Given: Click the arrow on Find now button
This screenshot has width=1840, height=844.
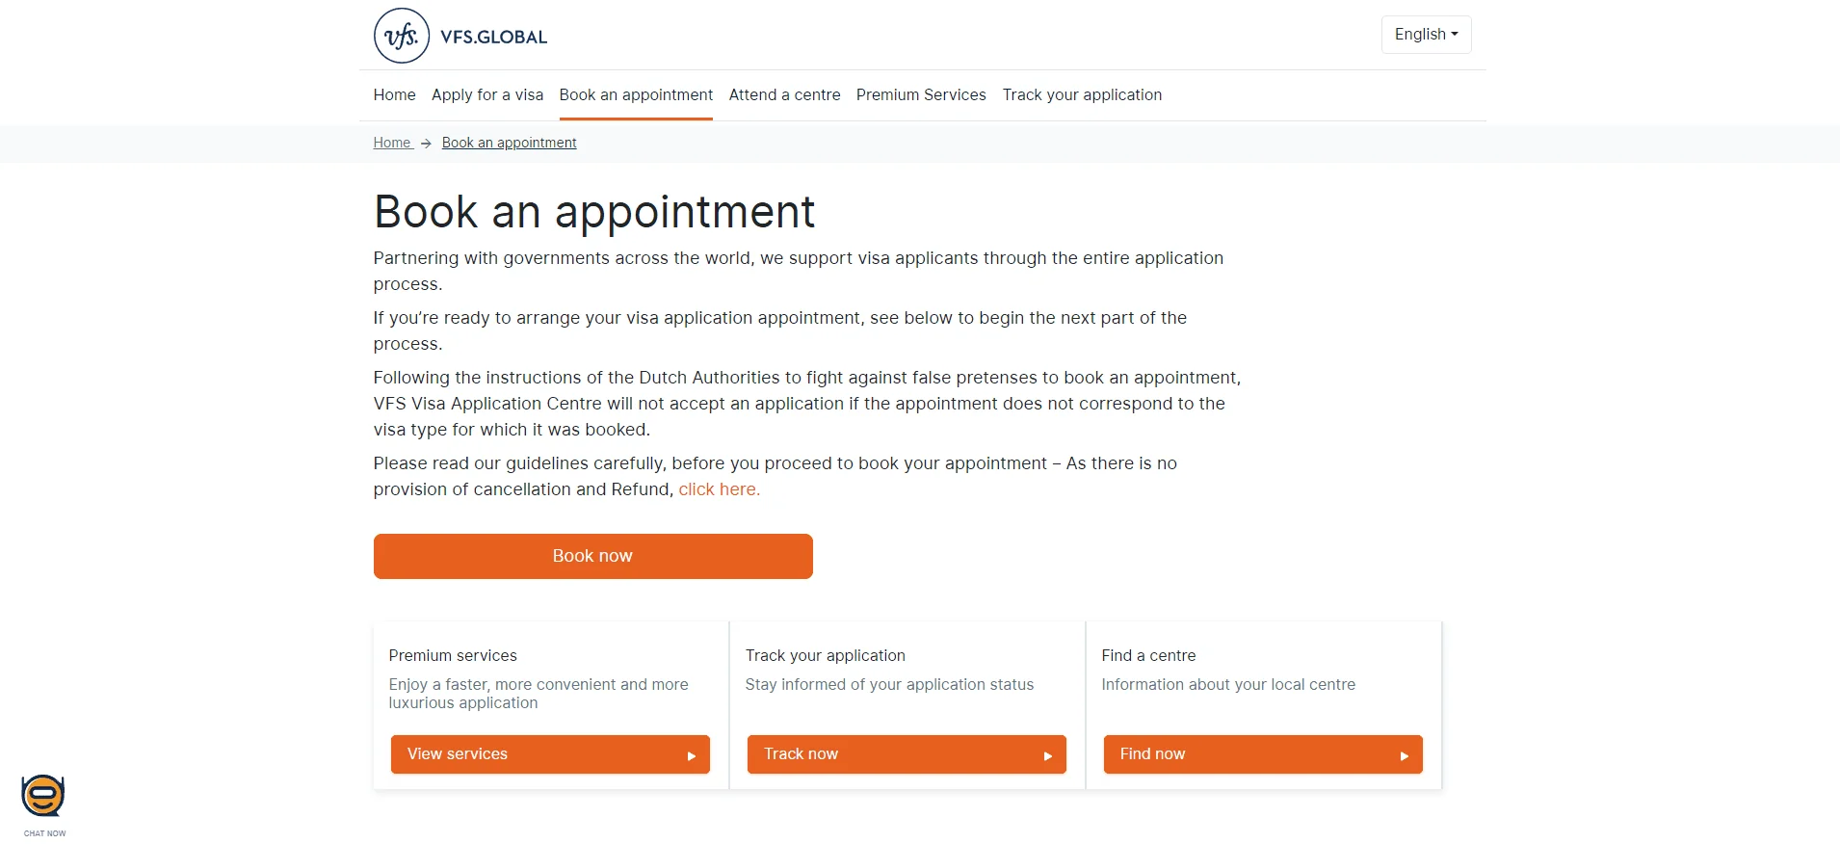Looking at the screenshot, I should 1404,756.
